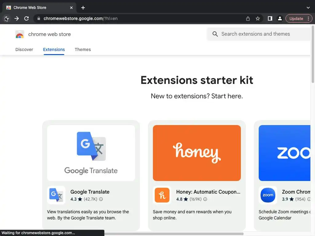Open the Zoom Chrome extension title
Image resolution: width=315 pixels, height=236 pixels.
(296, 192)
